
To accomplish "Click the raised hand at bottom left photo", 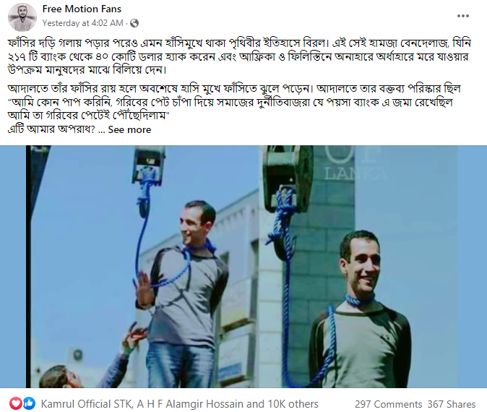I will [134, 337].
